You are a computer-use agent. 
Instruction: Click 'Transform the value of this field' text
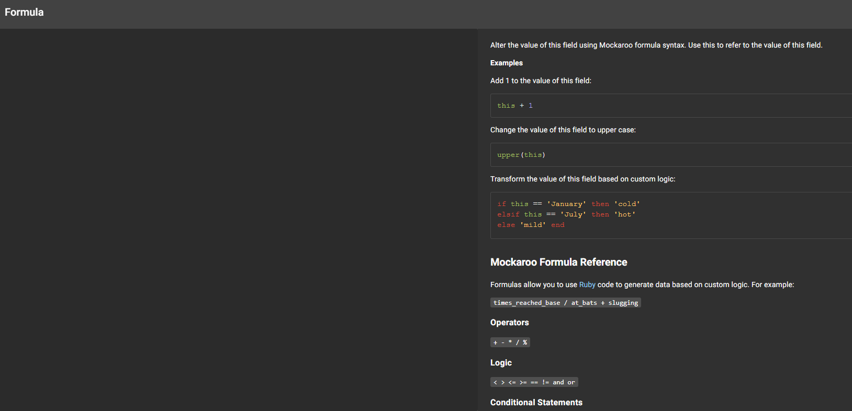coord(583,179)
